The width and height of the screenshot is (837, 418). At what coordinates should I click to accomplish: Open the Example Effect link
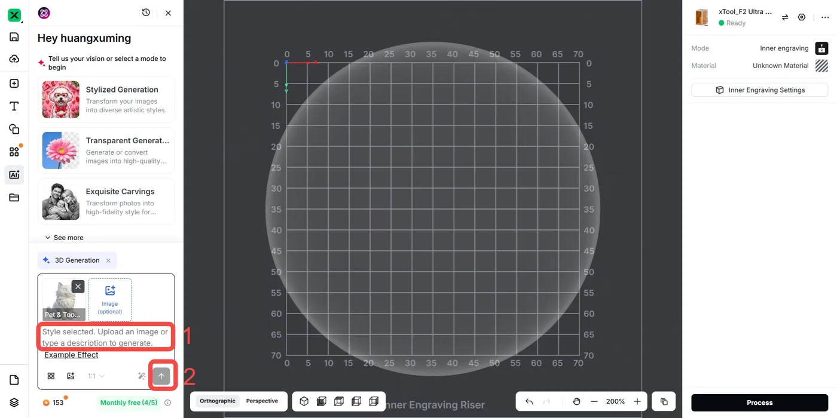click(71, 355)
